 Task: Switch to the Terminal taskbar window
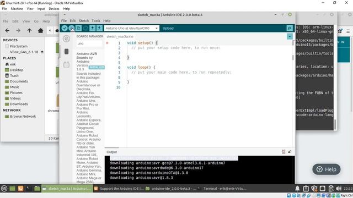point(222,189)
